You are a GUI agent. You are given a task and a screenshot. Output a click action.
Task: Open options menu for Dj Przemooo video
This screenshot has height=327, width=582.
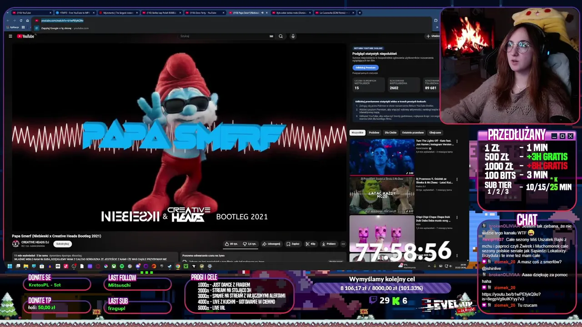click(x=457, y=179)
